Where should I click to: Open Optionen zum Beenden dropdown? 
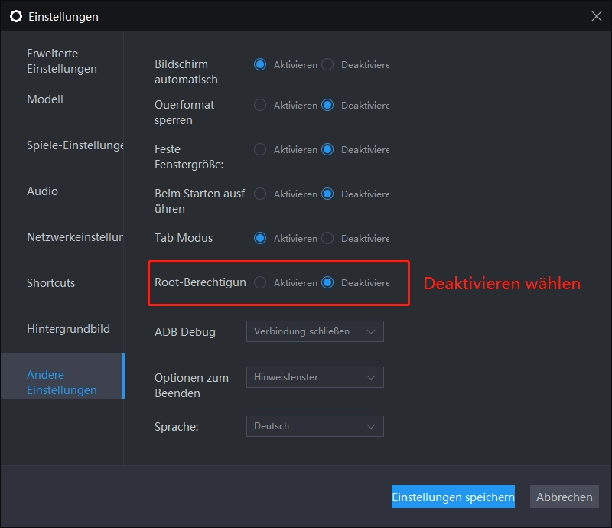(x=315, y=377)
